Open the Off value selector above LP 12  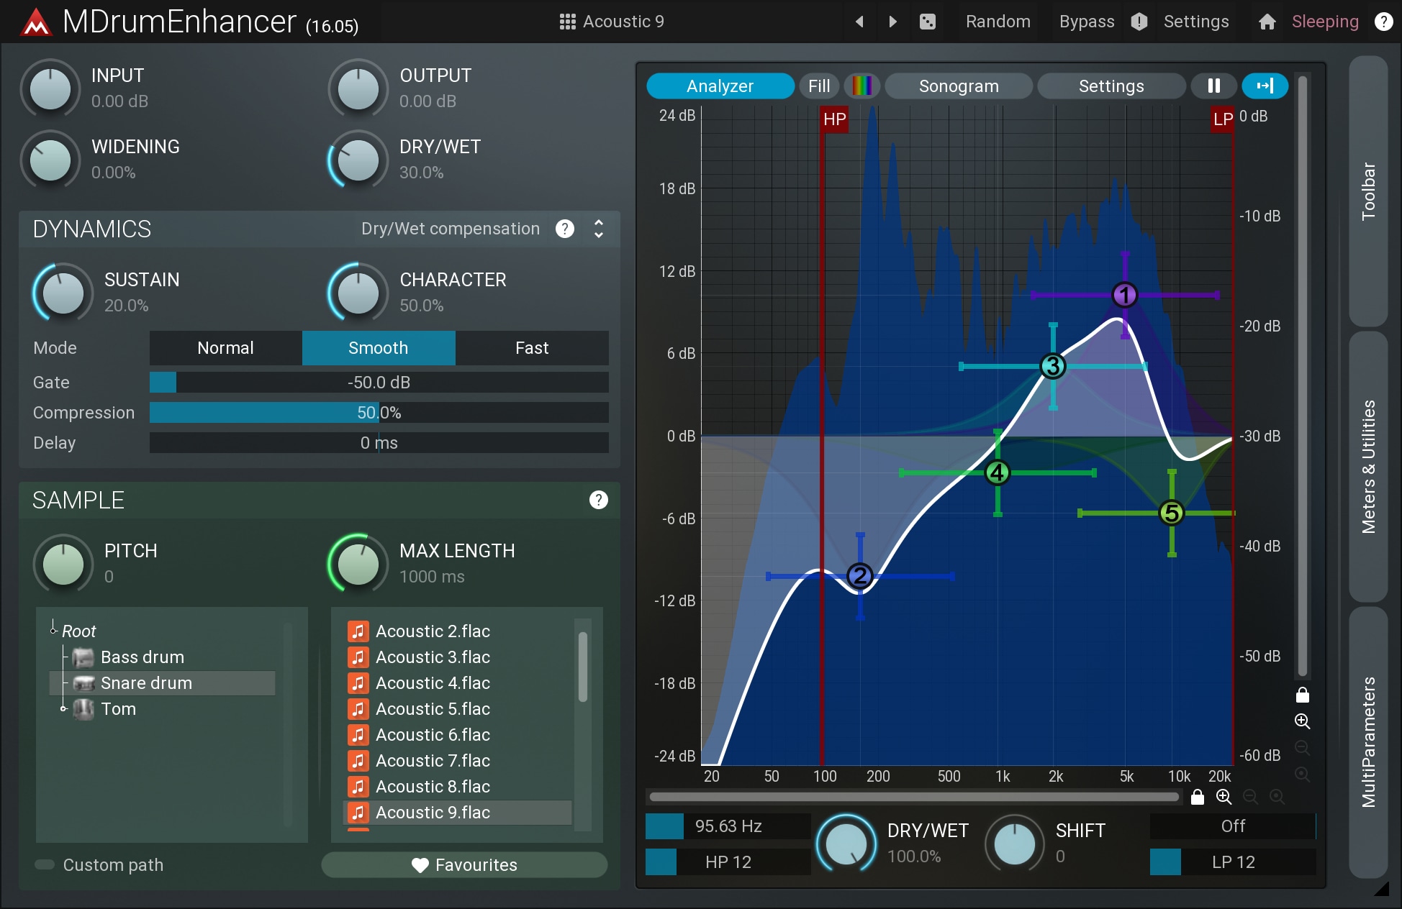click(1233, 826)
